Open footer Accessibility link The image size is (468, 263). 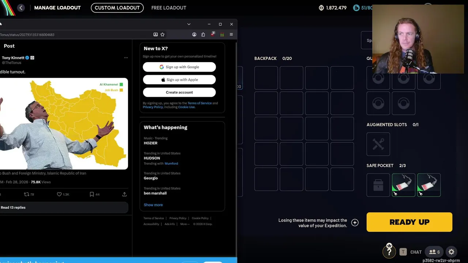151,224
